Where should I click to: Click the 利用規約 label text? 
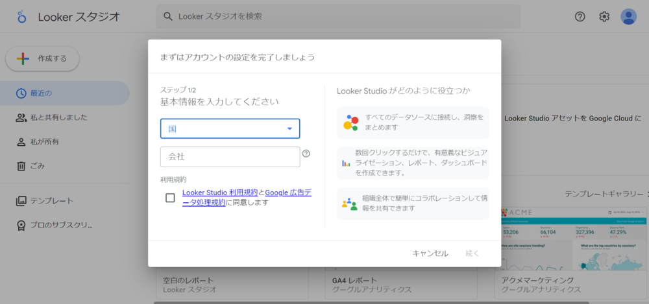[x=173, y=180]
